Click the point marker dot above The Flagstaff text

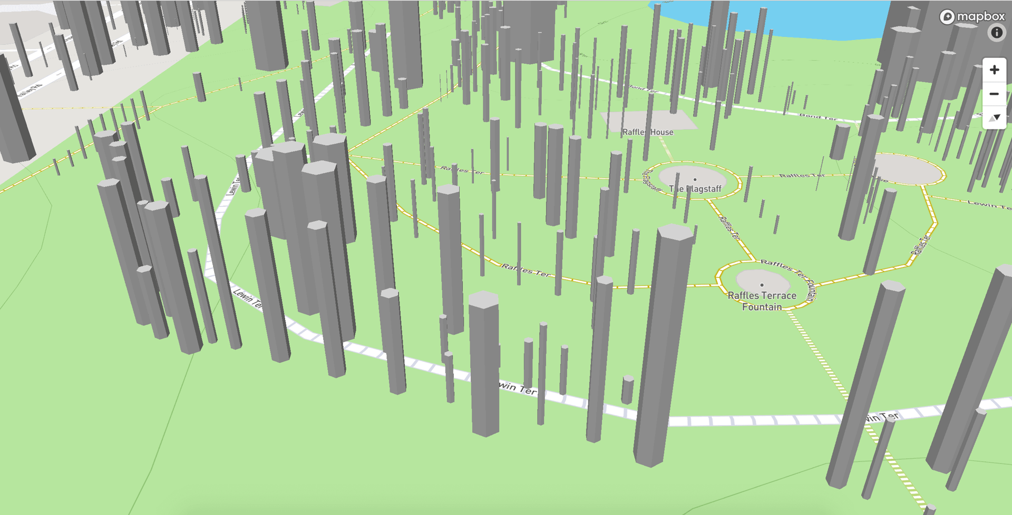pyautogui.click(x=695, y=180)
